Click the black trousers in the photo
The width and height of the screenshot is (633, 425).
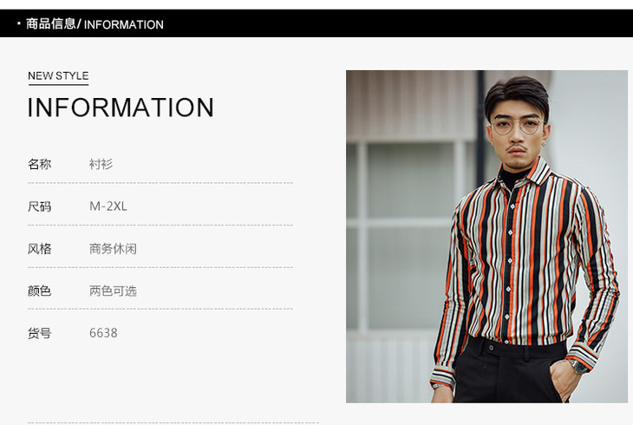(x=512, y=371)
